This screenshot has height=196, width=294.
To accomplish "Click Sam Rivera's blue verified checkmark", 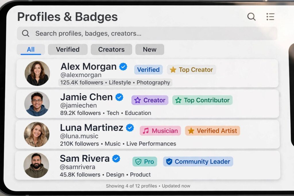I will point(116,158).
